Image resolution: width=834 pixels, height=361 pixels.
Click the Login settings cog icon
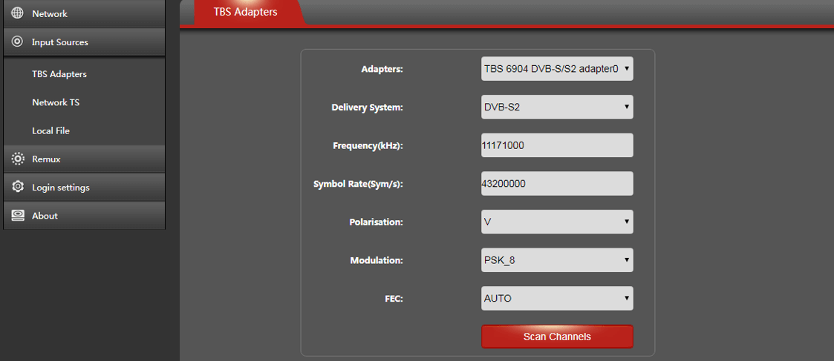[x=17, y=188]
